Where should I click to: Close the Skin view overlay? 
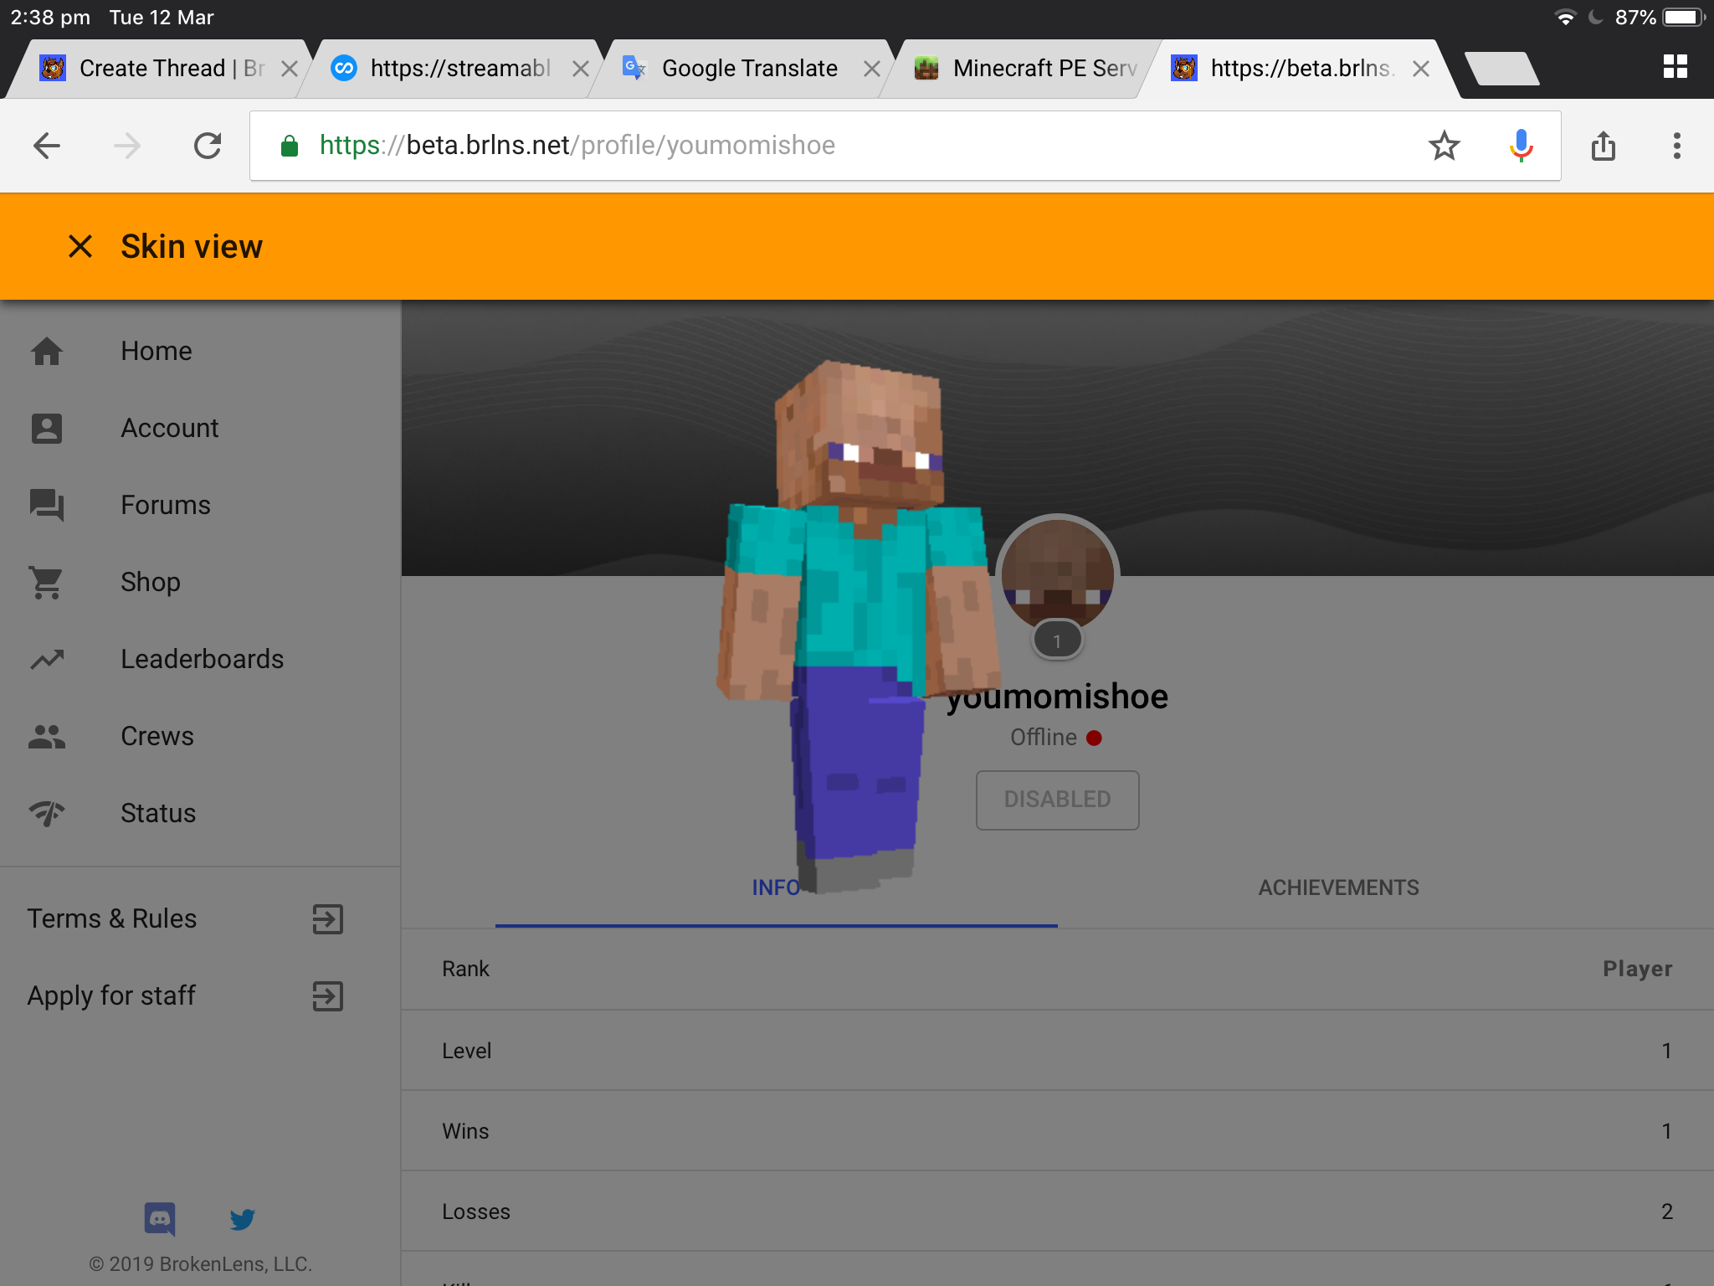80,246
